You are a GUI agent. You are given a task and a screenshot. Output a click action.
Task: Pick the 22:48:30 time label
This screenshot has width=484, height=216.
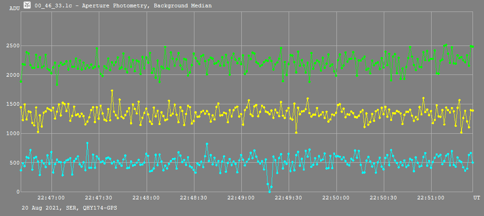tap(194, 198)
